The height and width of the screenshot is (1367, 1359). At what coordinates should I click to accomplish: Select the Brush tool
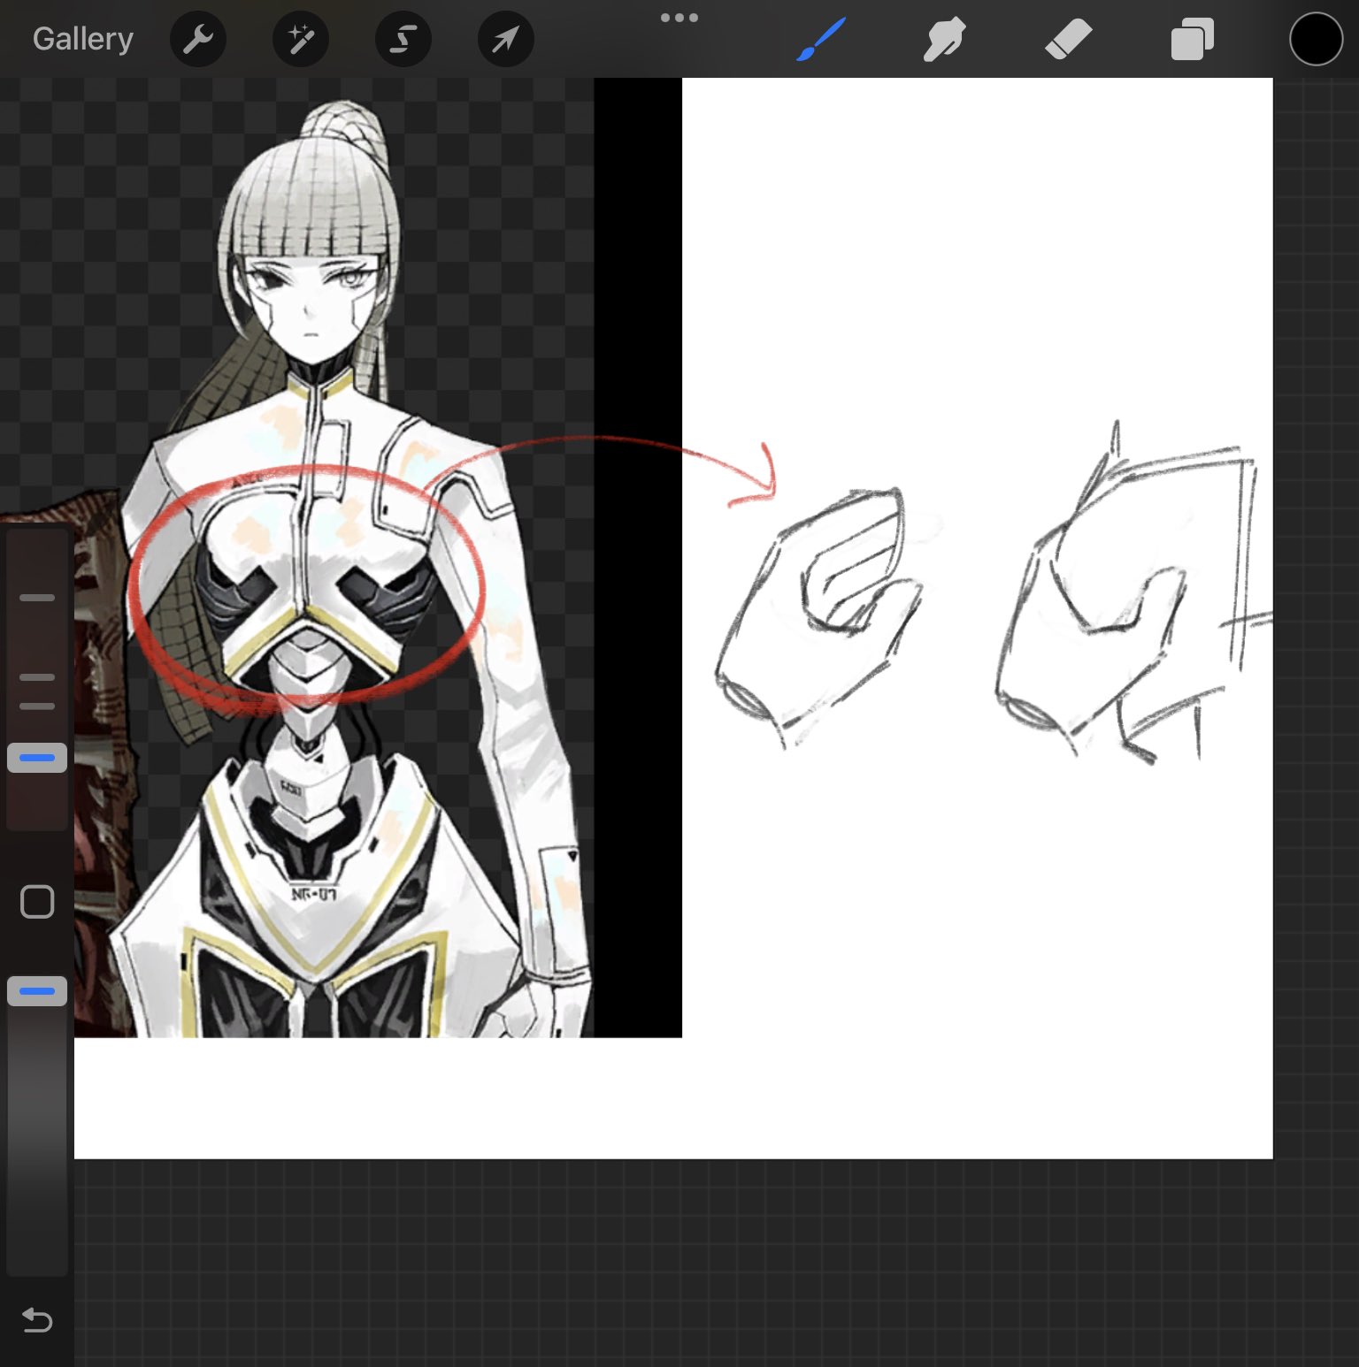pyautogui.click(x=821, y=39)
